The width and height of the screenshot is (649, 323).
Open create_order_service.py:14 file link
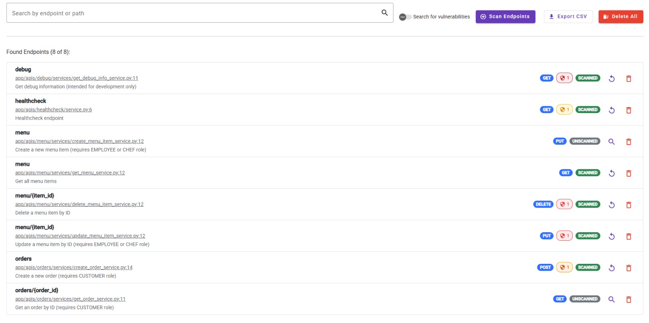click(74, 268)
